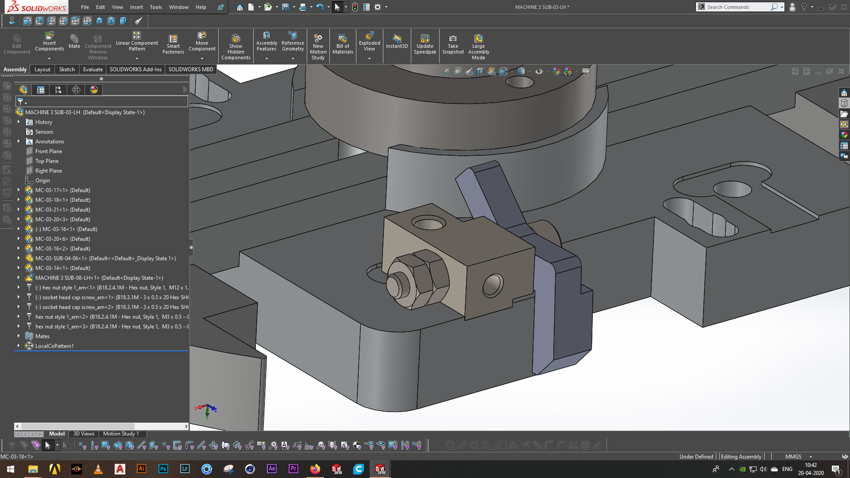Screen dimensions: 850x478
Task: Toggle Instant3D mode
Action: click(x=397, y=41)
